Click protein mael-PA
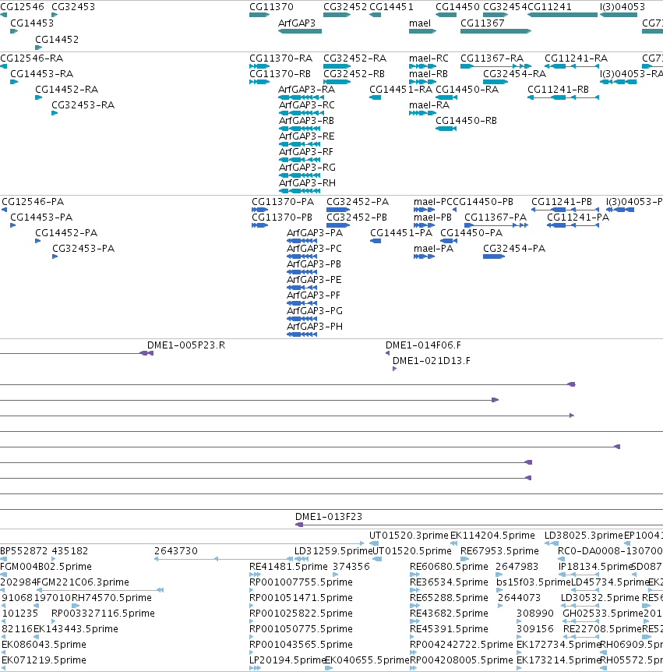Viewport: 663px width, 672px height. click(433, 249)
